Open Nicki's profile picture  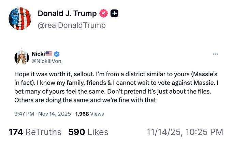(x=21, y=58)
